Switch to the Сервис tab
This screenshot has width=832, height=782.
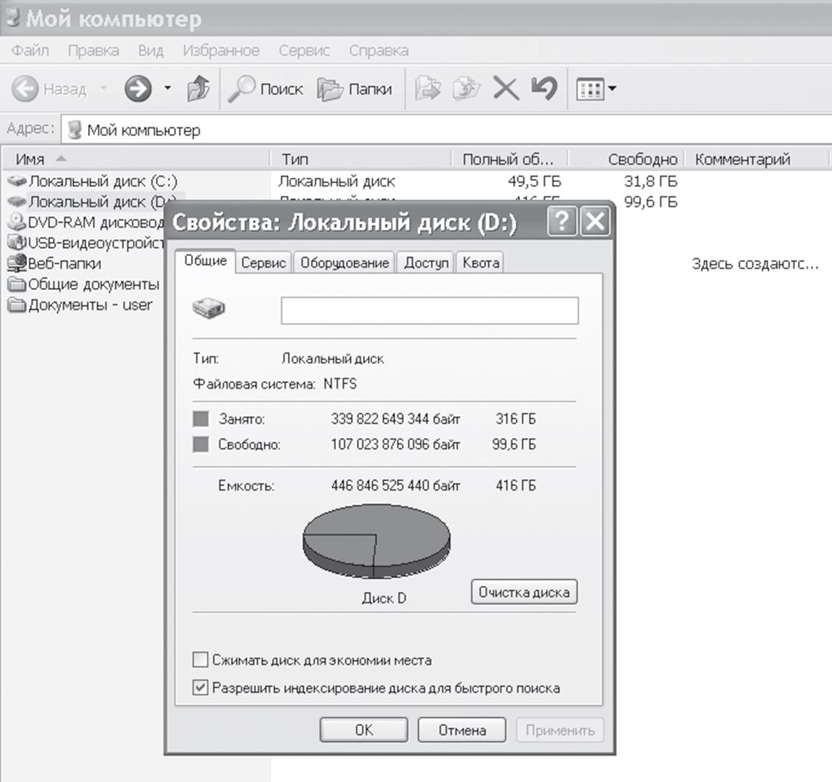263,263
